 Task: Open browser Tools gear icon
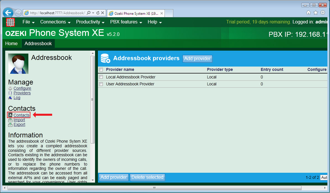[323, 13]
